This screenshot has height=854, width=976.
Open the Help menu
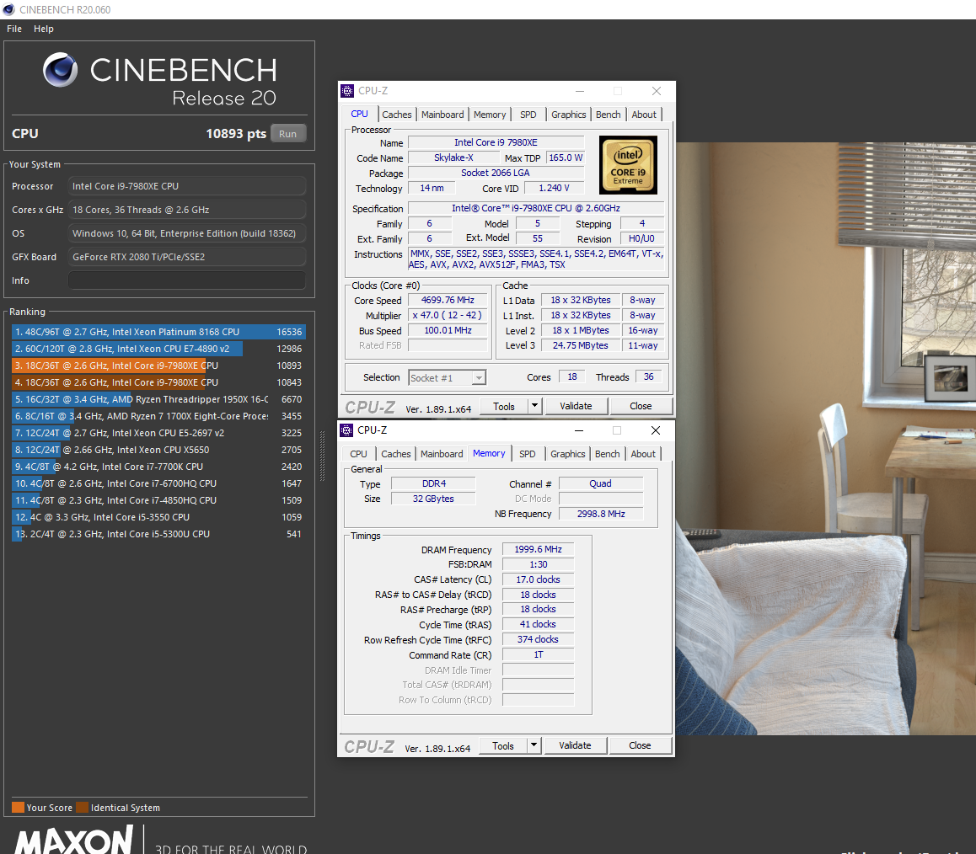(x=44, y=29)
